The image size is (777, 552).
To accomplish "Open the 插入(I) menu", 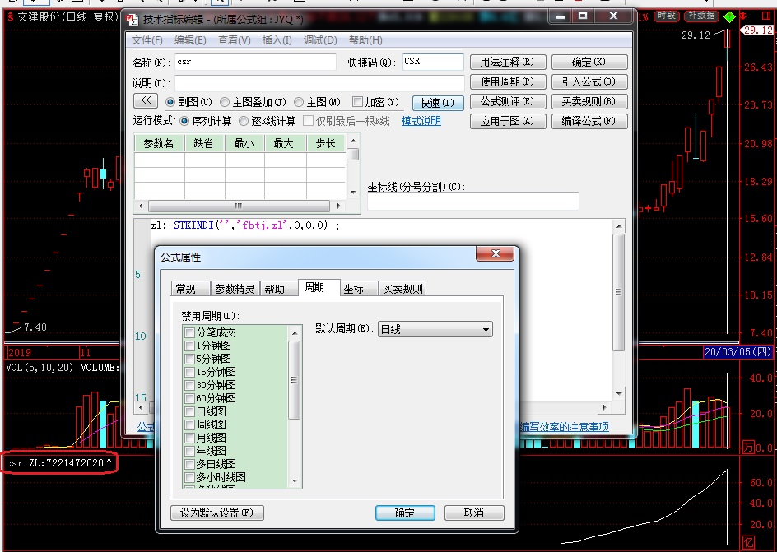I will tap(277, 40).
